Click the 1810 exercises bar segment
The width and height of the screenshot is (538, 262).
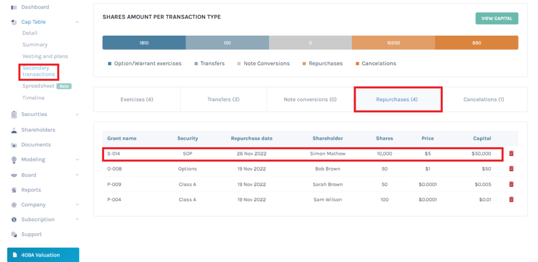click(x=144, y=43)
